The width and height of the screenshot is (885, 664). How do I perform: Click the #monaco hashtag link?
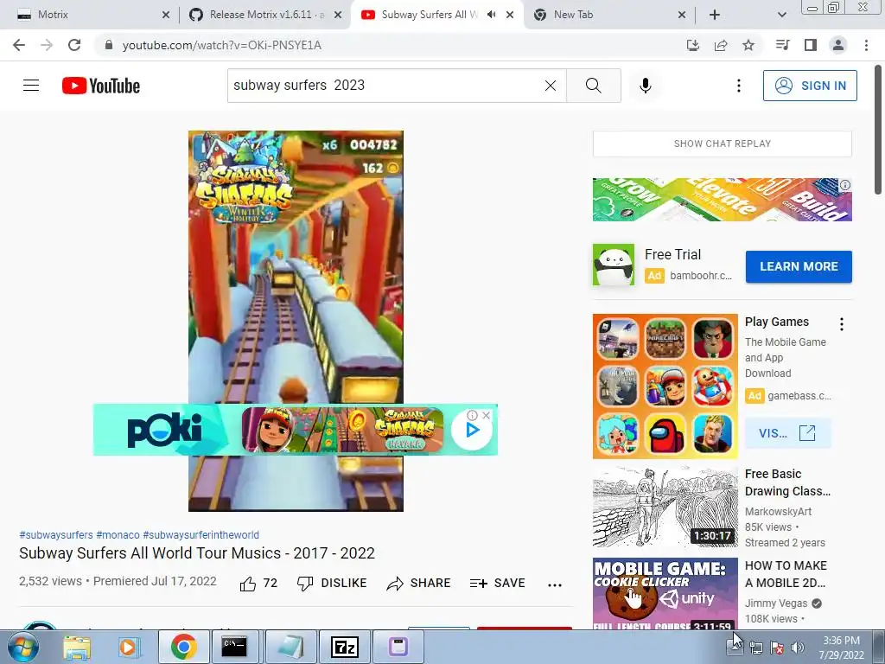point(118,534)
